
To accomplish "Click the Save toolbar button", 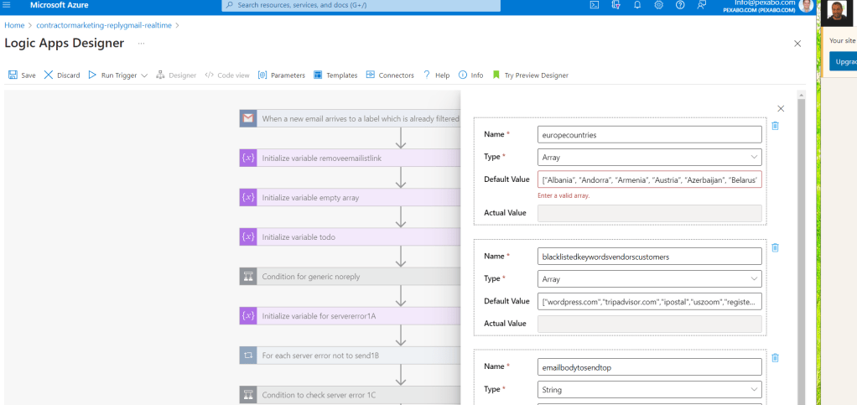I will pos(22,75).
